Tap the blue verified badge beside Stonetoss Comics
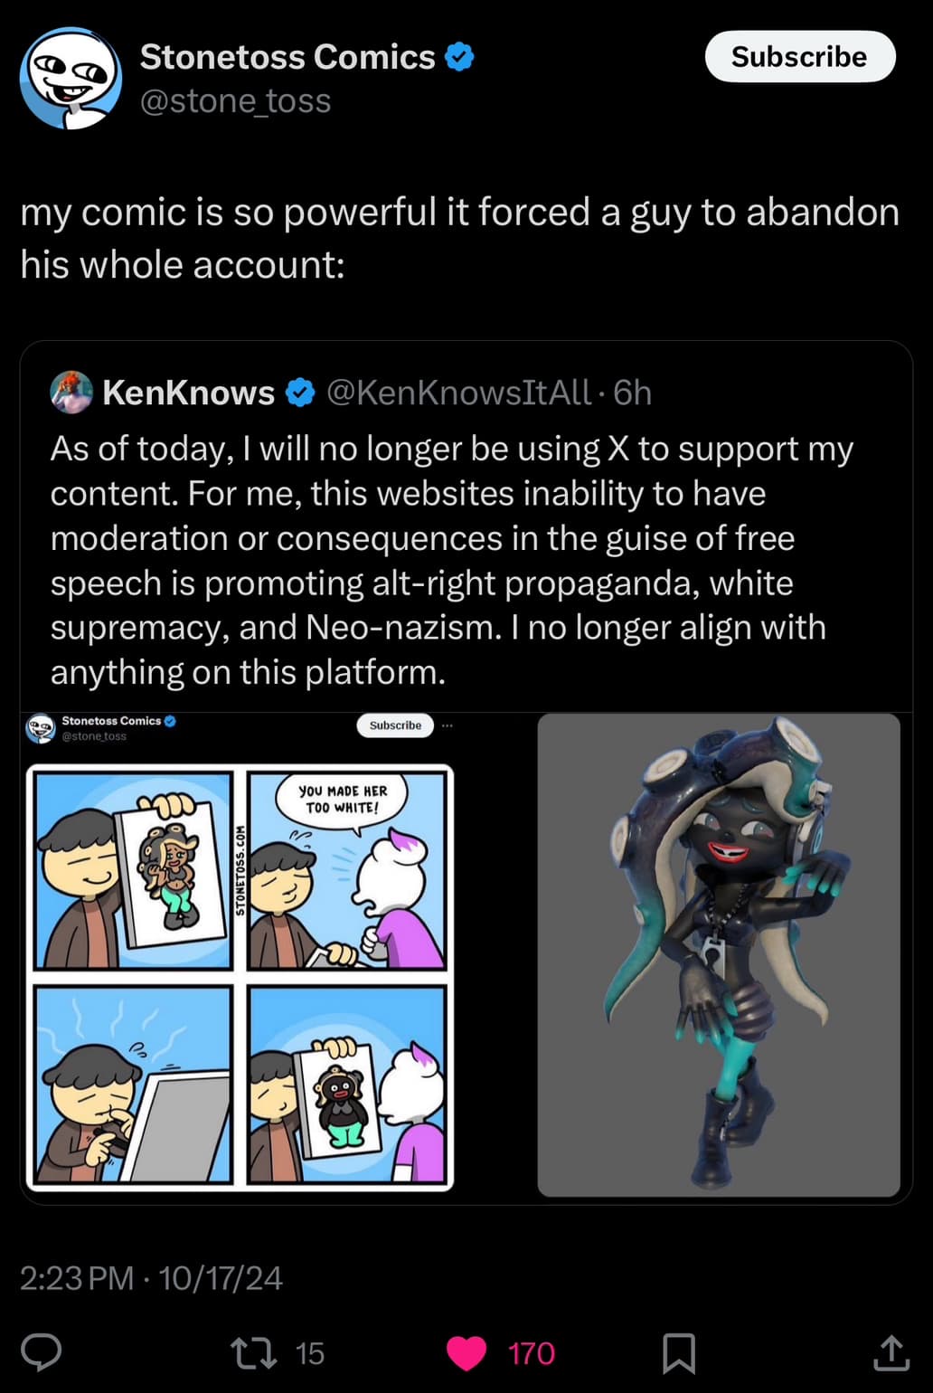Image resolution: width=933 pixels, height=1393 pixels. (460, 57)
